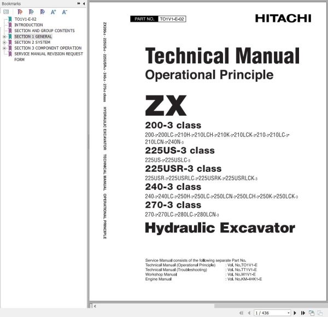The width and height of the screenshot is (328, 317).
Task: Open SECTION AND GROUP CONTENTS bookmark
Action: (44, 31)
